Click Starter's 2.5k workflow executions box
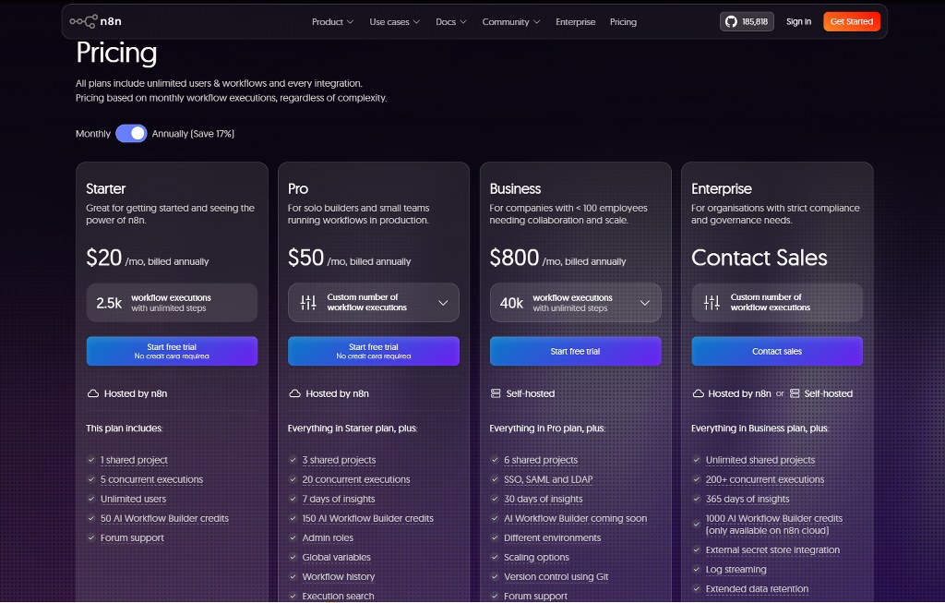The image size is (945, 603). (x=172, y=303)
